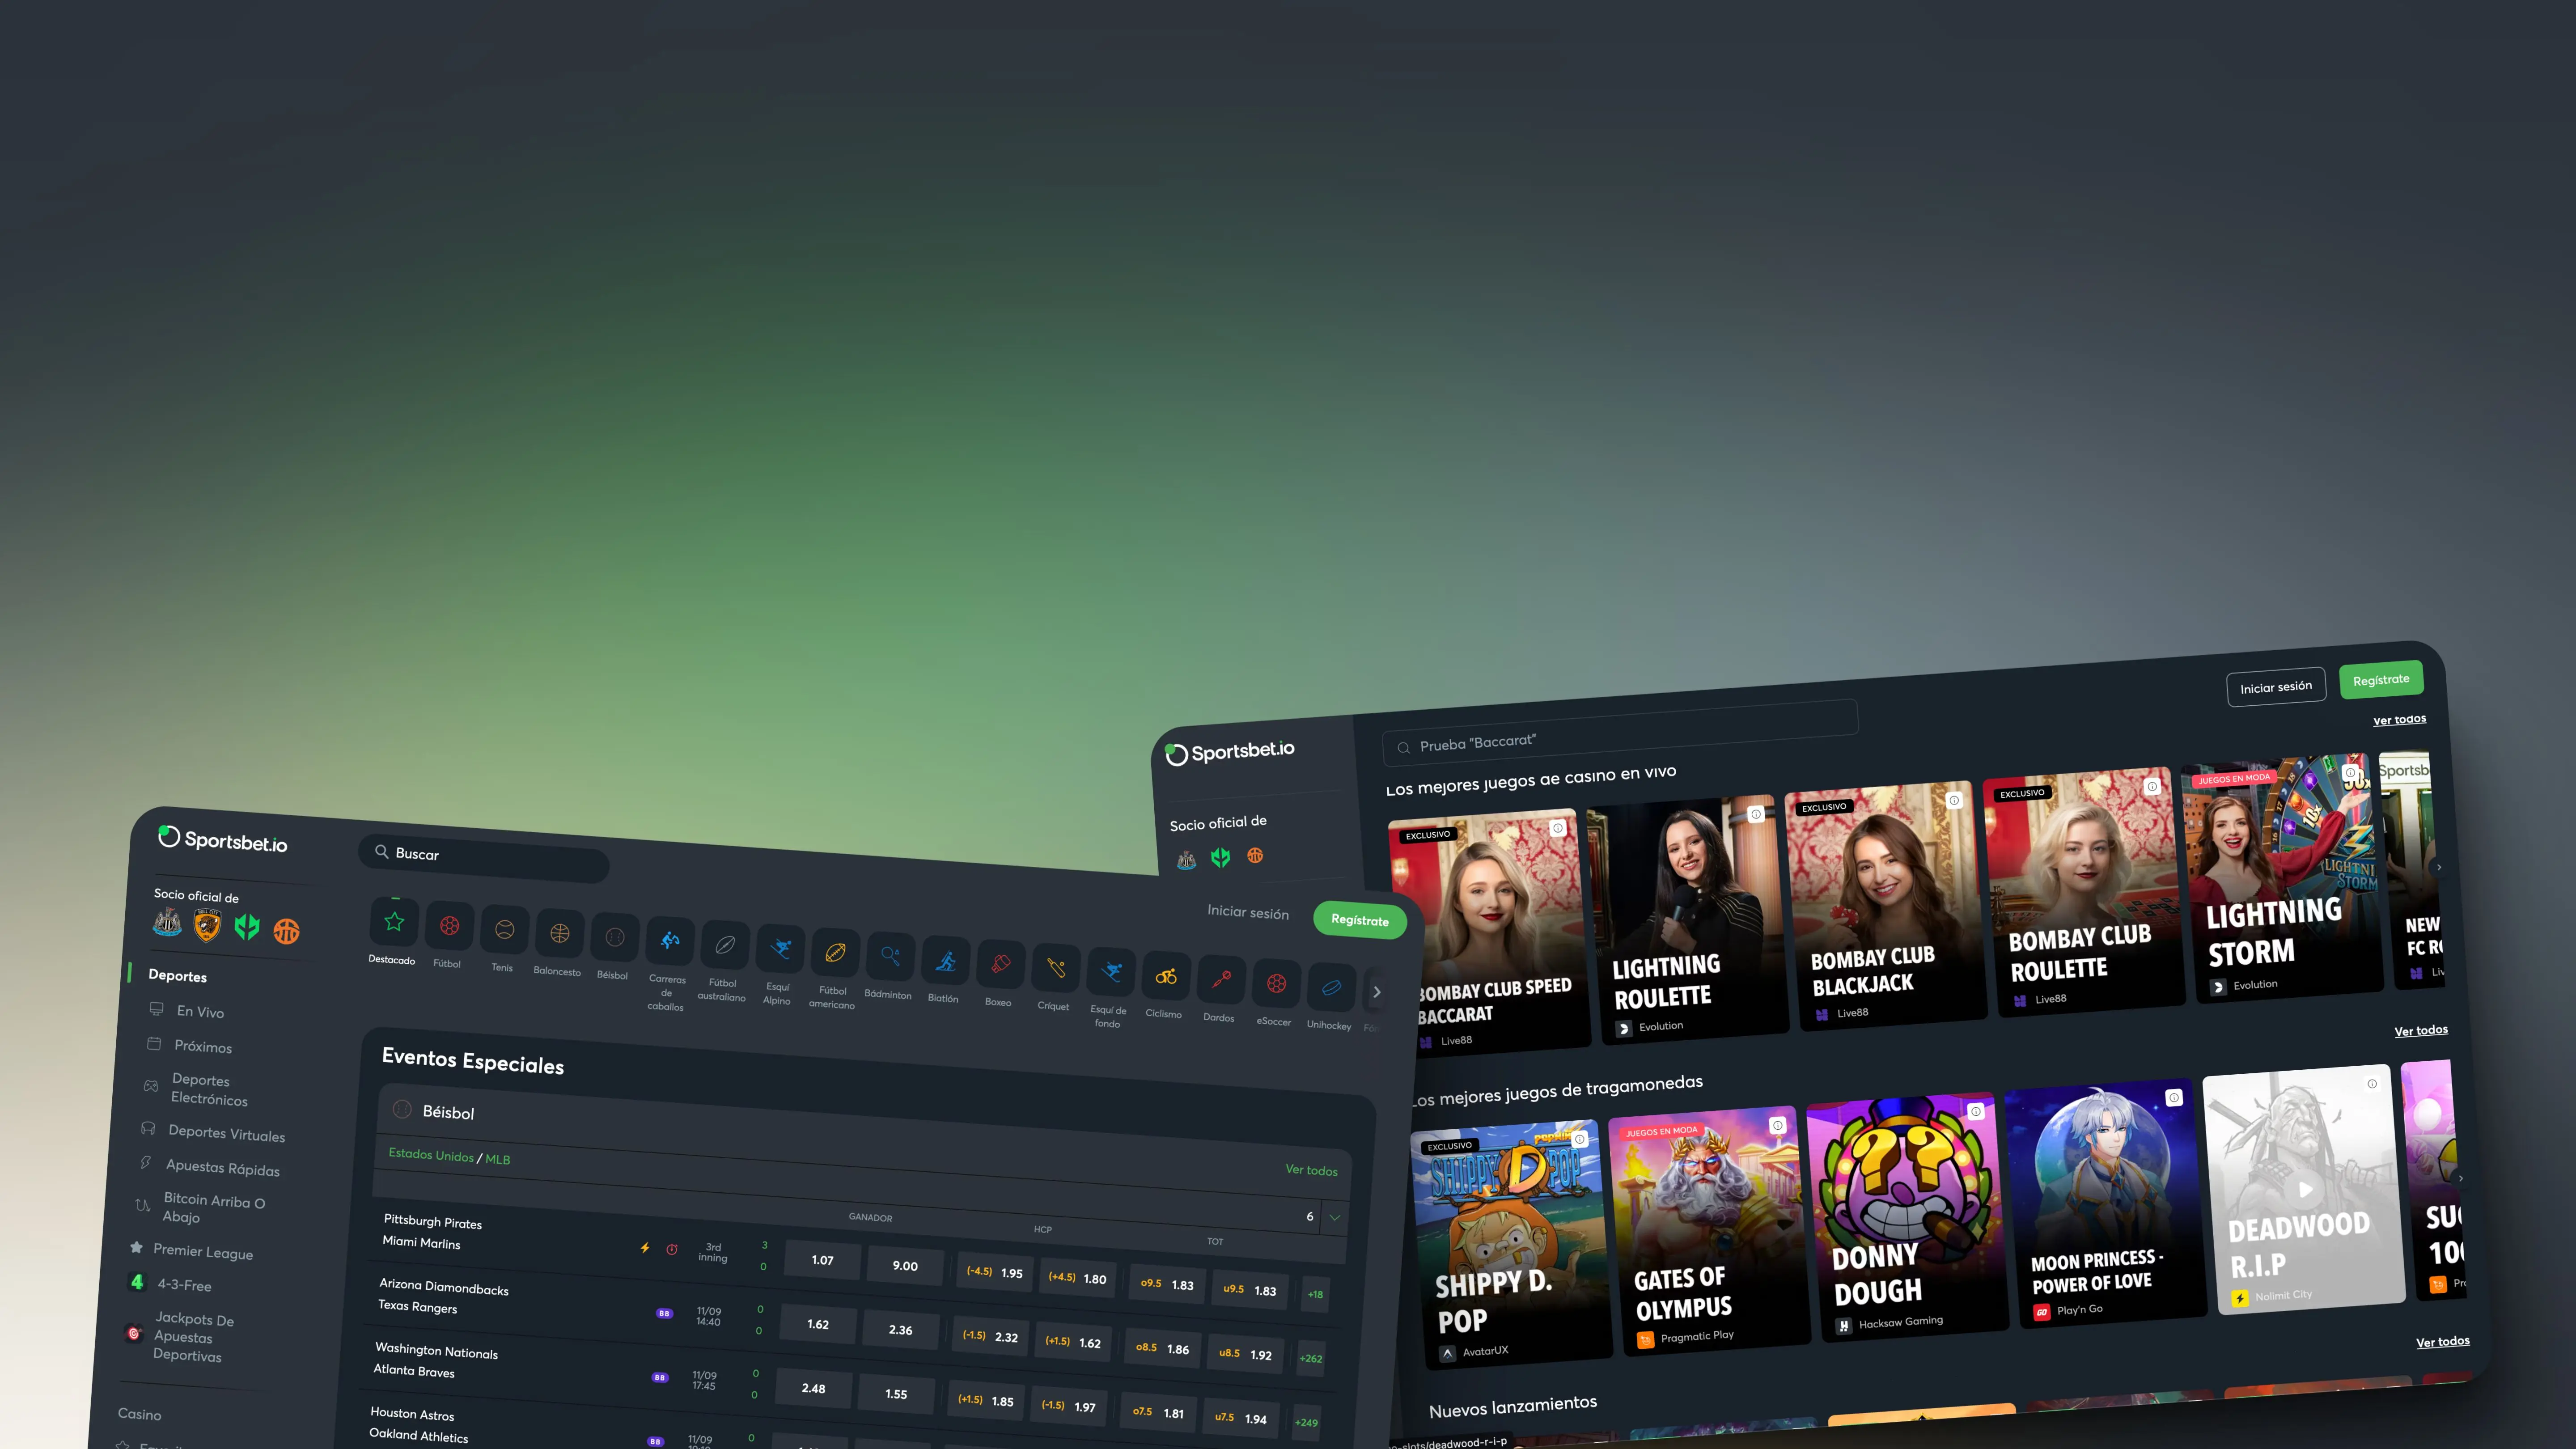Advance live casino carousel with right arrow
Screen dimensions: 2576x1449
pos(2439,867)
